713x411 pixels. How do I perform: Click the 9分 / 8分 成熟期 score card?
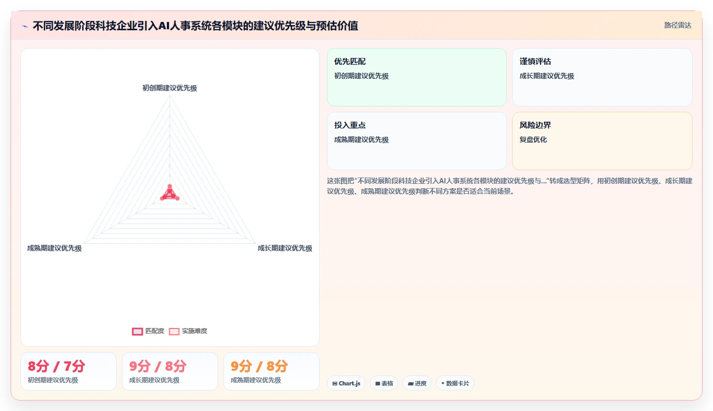click(x=271, y=371)
